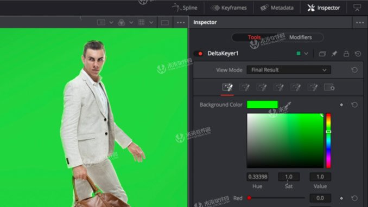Pick background color with the eyedropper
The width and height of the screenshot is (368, 207).
[x=287, y=105]
